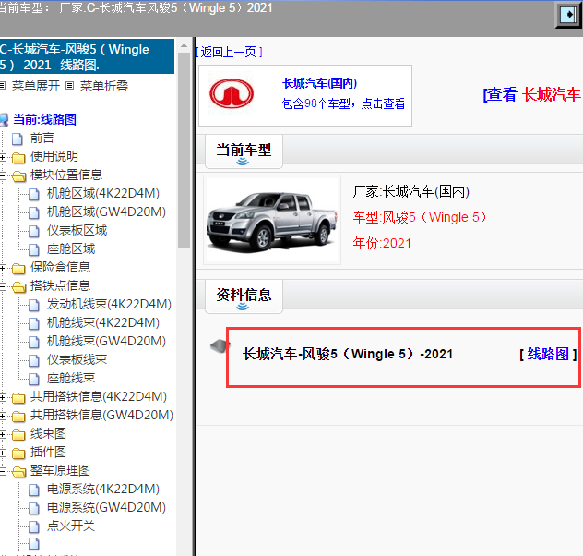Click the 插件图 folder icon

click(x=18, y=453)
